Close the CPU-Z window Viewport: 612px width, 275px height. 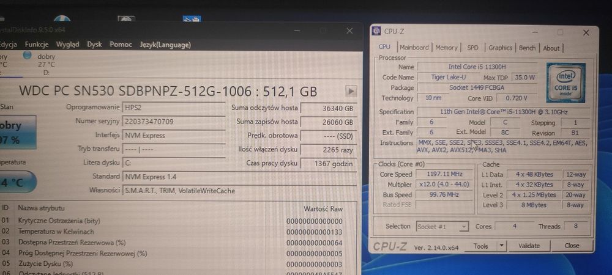pos(586,33)
